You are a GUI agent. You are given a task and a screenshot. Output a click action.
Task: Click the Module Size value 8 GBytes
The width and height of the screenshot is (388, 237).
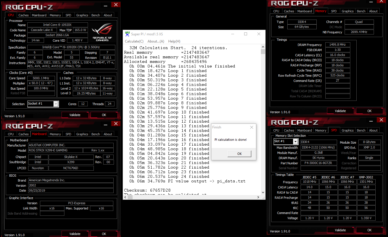pyautogui.click(x=369, y=142)
